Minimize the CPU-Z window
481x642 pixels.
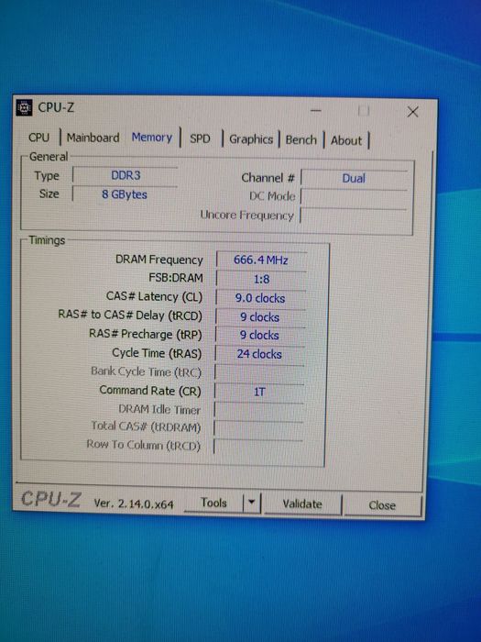315,111
